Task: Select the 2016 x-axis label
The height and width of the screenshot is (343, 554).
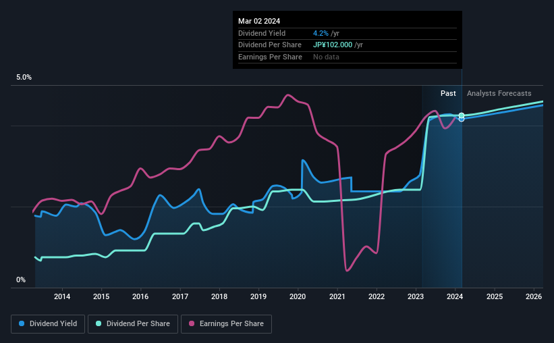Action: 140,296
